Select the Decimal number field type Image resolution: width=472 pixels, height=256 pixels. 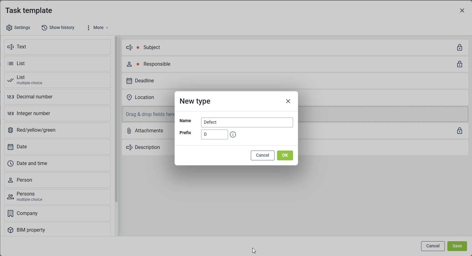(57, 97)
